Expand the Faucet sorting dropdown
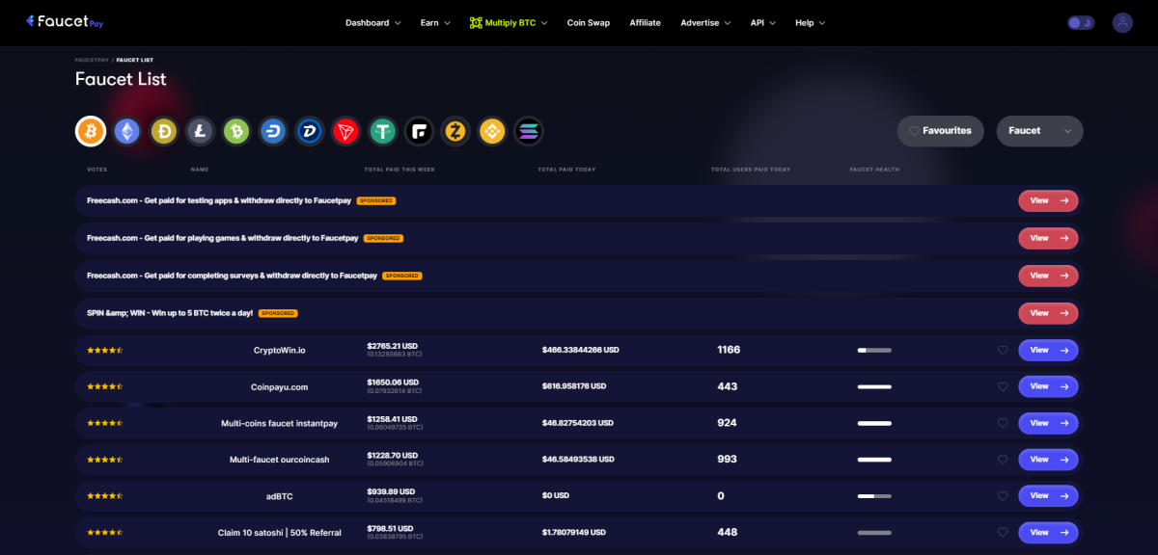This screenshot has height=555, width=1158. point(1039,131)
